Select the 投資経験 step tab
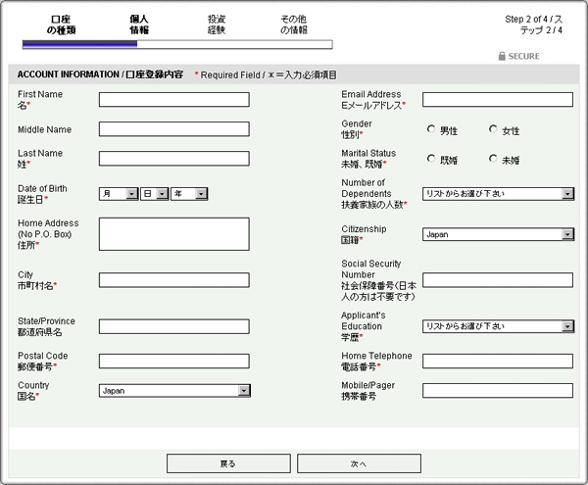Viewport: 588px width, 485px height. click(217, 24)
